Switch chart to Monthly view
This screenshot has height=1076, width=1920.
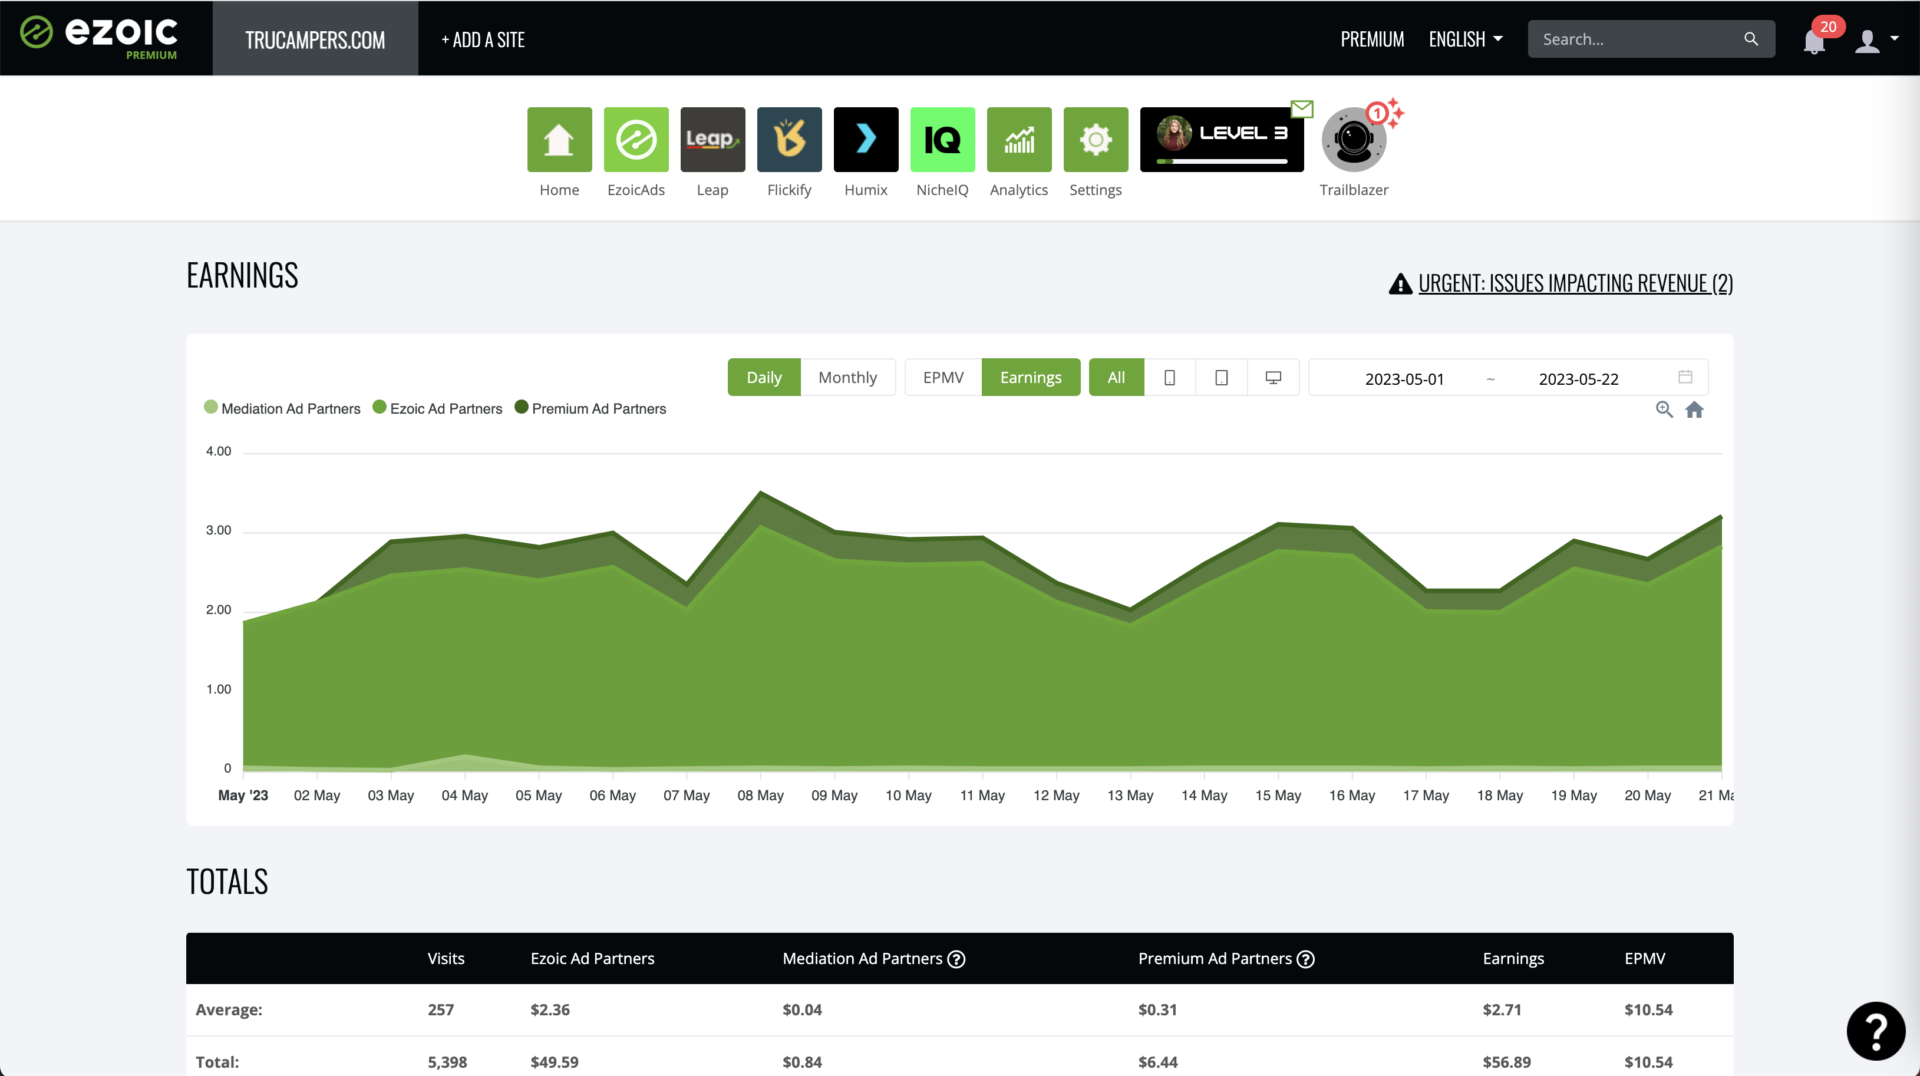pyautogui.click(x=847, y=377)
